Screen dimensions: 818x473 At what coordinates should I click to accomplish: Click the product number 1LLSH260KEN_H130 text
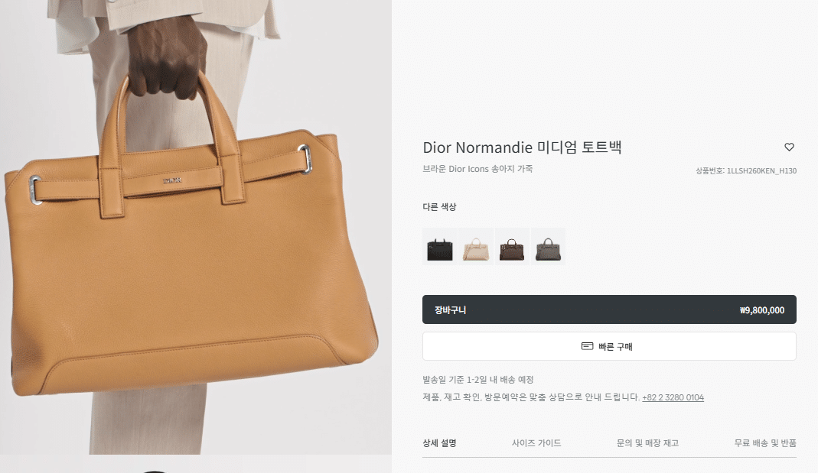[761, 171]
